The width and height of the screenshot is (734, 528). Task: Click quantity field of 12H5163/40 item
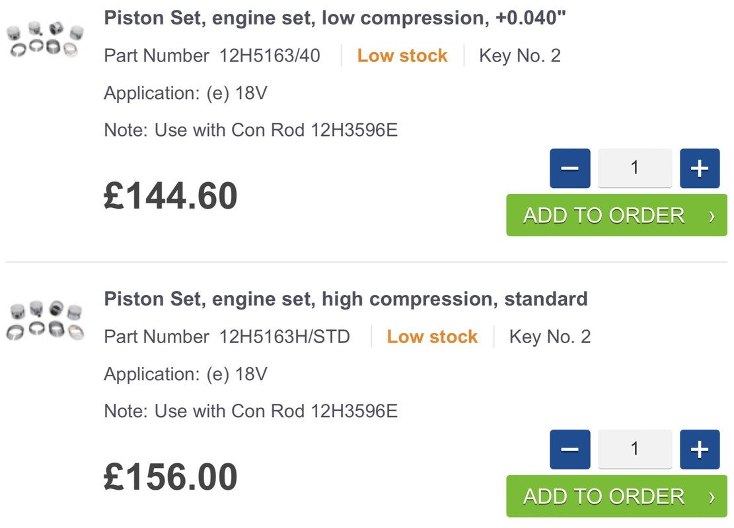[634, 168]
